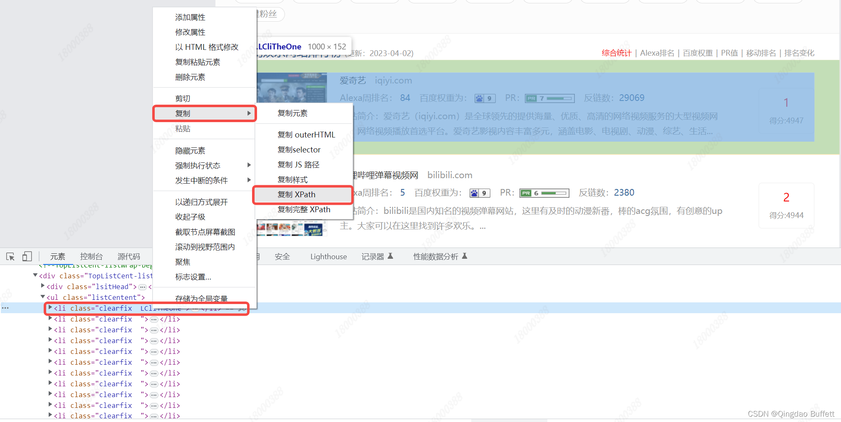Image resolution: width=841 pixels, height=422 pixels.
Task: Select 以递归方式展开
Action: (x=205, y=202)
